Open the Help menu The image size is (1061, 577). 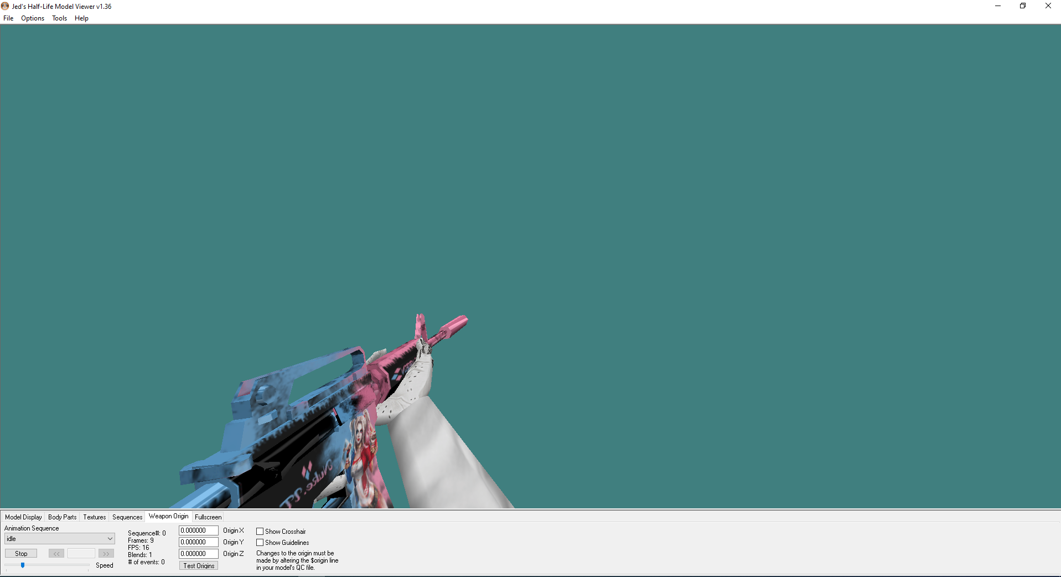click(x=81, y=18)
